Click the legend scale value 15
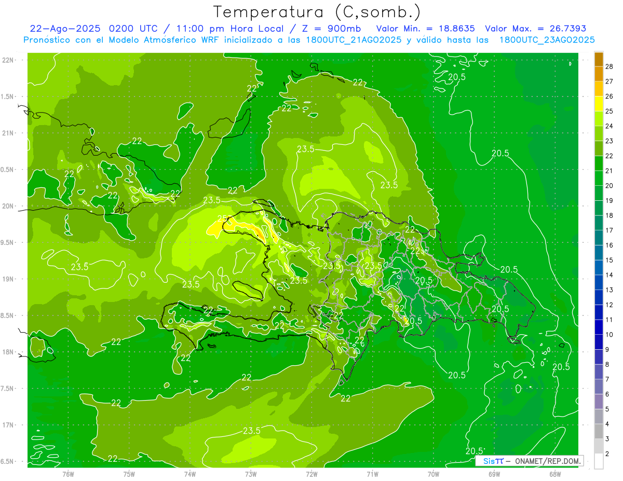The height and width of the screenshot is (481, 623). [609, 260]
